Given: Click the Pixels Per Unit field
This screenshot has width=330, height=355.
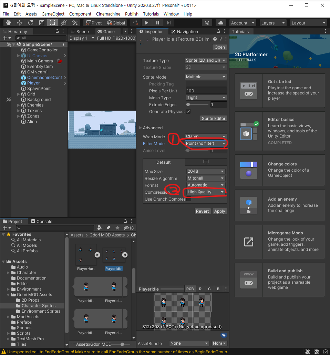Looking at the screenshot, I should [x=206, y=91].
